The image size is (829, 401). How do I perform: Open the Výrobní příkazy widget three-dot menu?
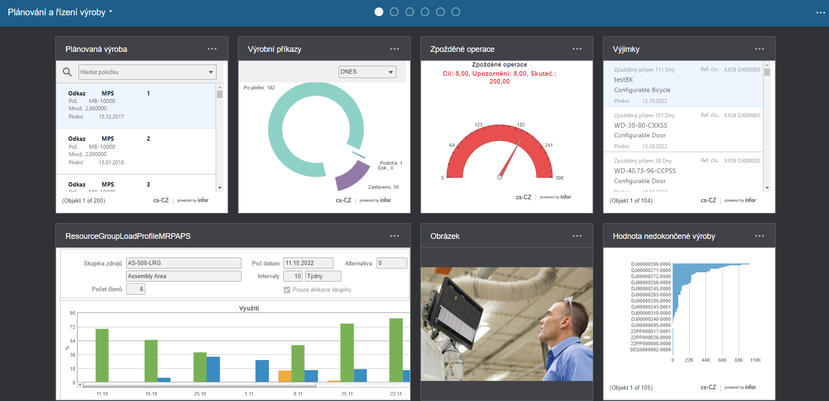(x=395, y=49)
